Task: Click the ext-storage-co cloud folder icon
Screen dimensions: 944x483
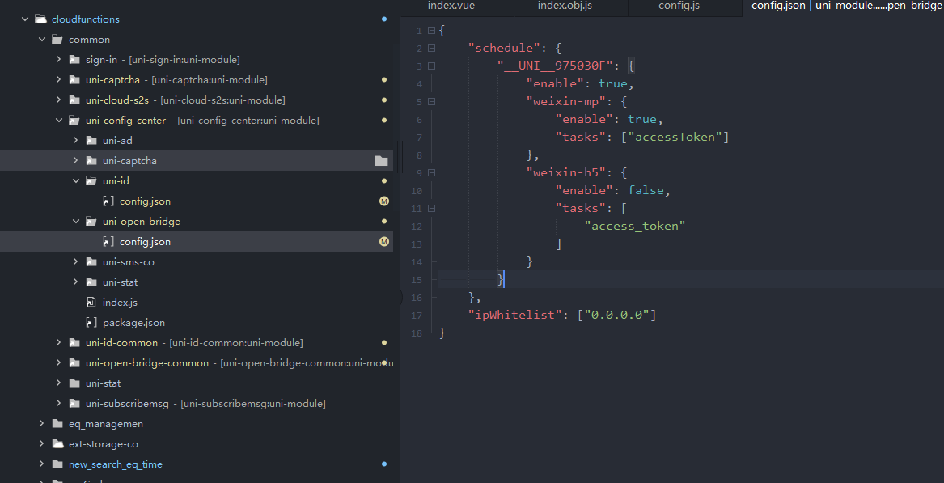Action: [x=57, y=444]
